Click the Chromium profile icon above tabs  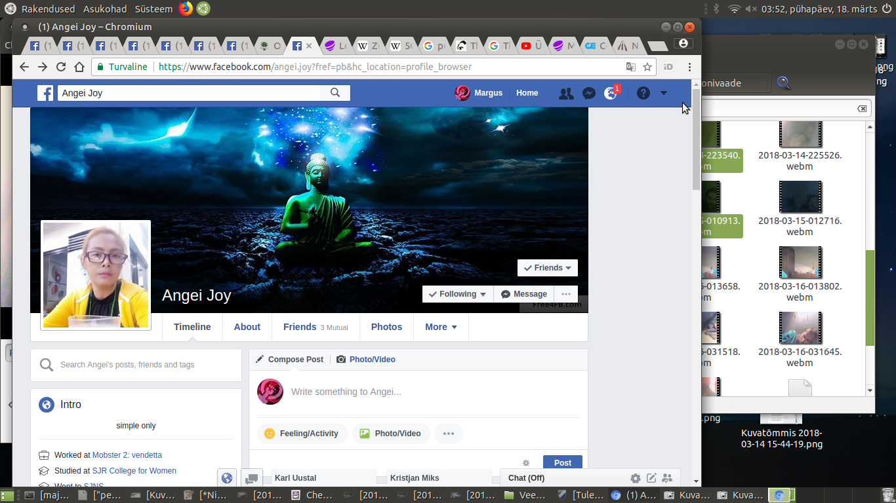click(x=683, y=43)
